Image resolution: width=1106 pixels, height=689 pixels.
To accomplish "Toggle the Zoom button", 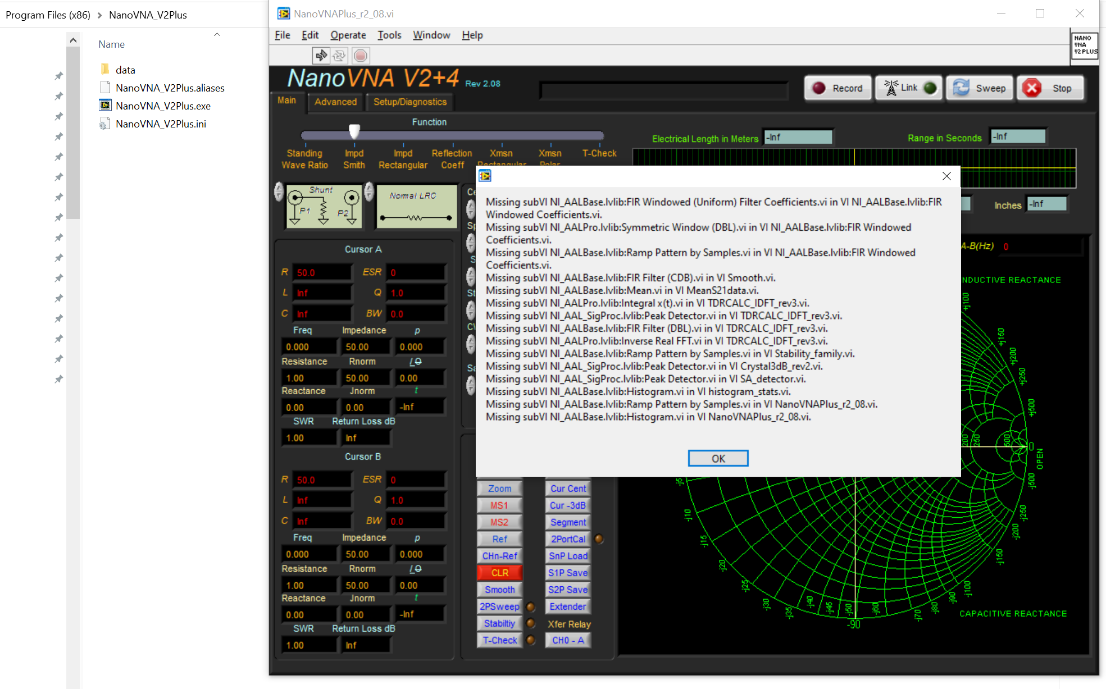I will click(x=499, y=489).
